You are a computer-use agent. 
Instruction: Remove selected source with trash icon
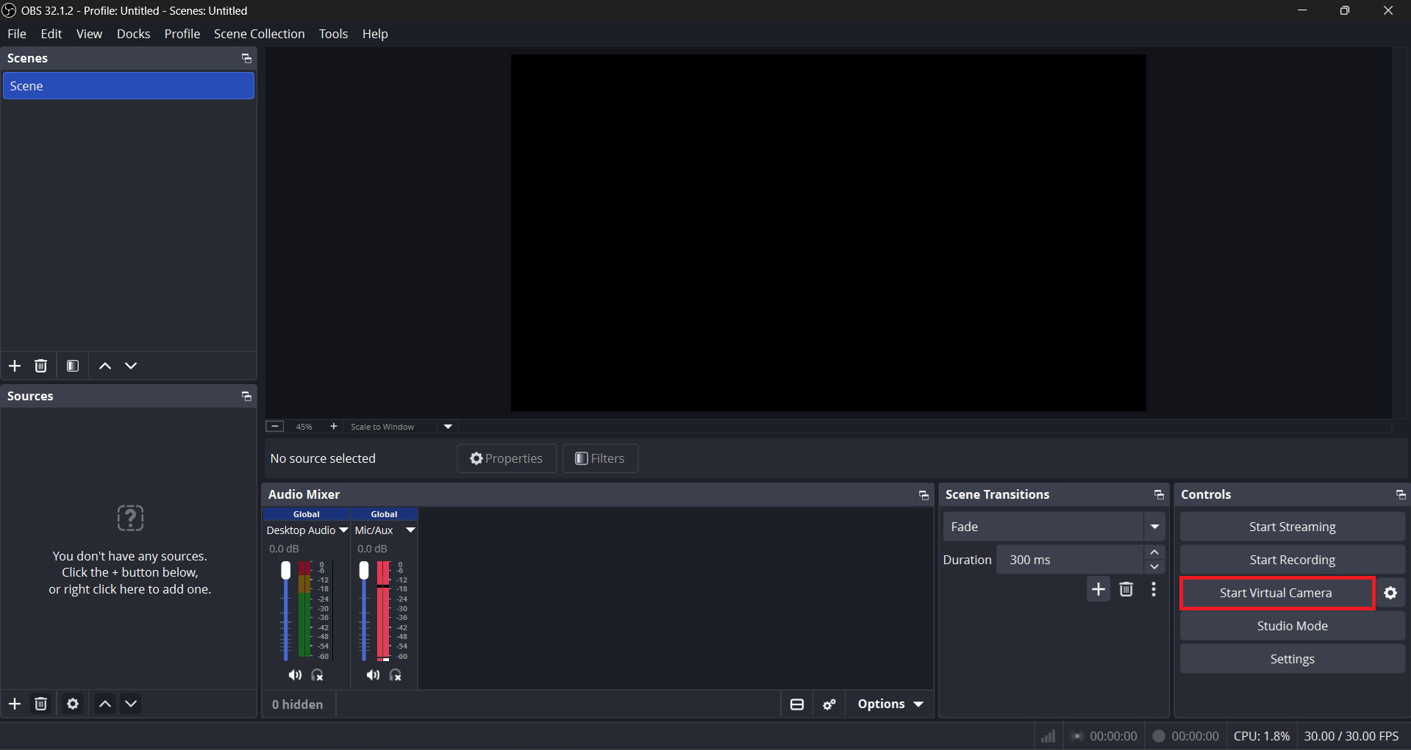[x=41, y=704]
